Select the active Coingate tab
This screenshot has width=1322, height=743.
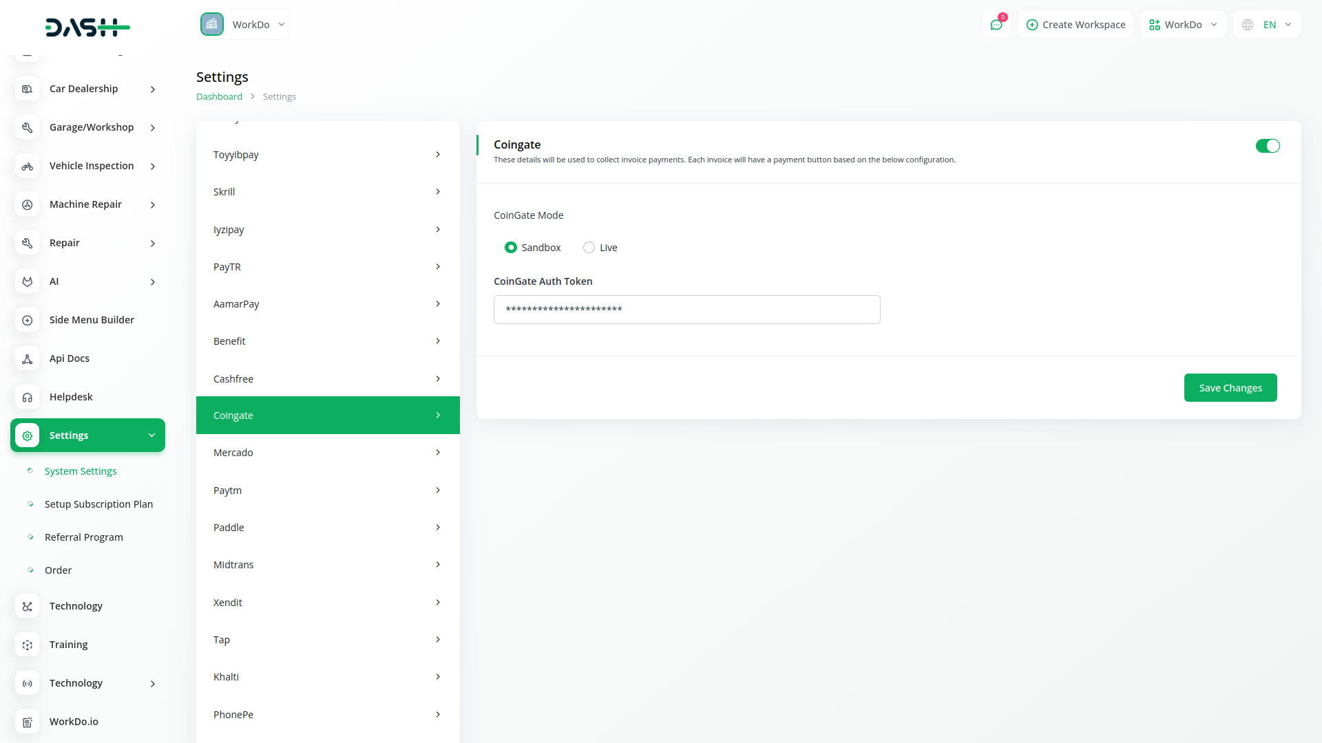328,416
